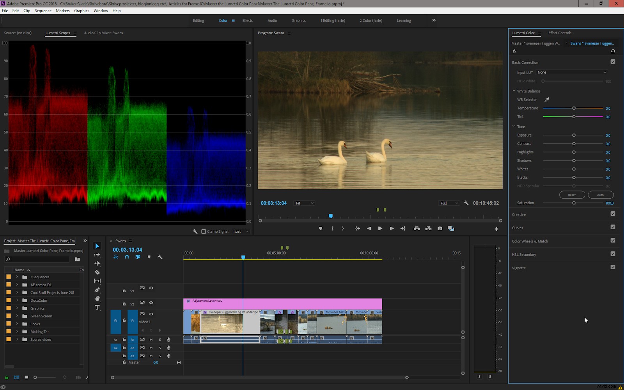Open the Input LUT dropdown
Viewport: 624px width, 390px height.
pos(571,72)
